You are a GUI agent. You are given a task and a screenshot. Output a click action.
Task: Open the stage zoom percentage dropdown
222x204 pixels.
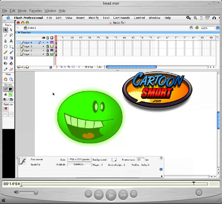click(208, 28)
